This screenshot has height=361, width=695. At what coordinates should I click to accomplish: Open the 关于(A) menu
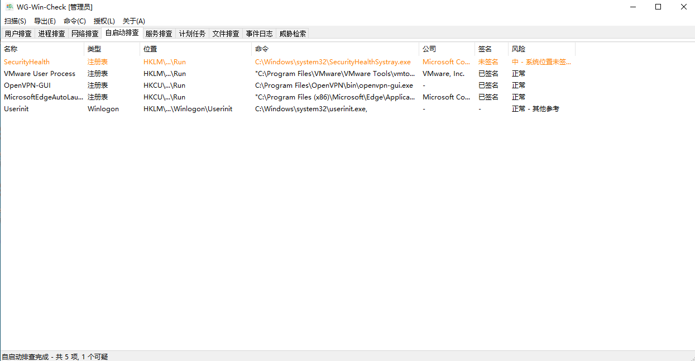[x=134, y=21]
